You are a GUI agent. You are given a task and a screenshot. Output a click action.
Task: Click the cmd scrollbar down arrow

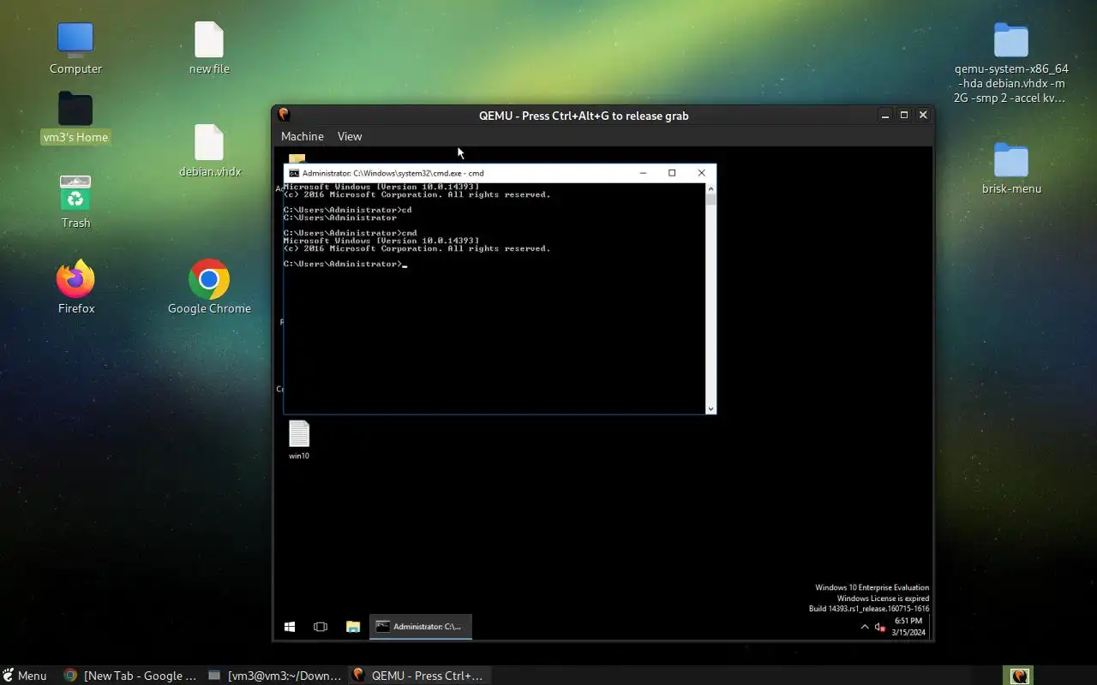coord(710,409)
